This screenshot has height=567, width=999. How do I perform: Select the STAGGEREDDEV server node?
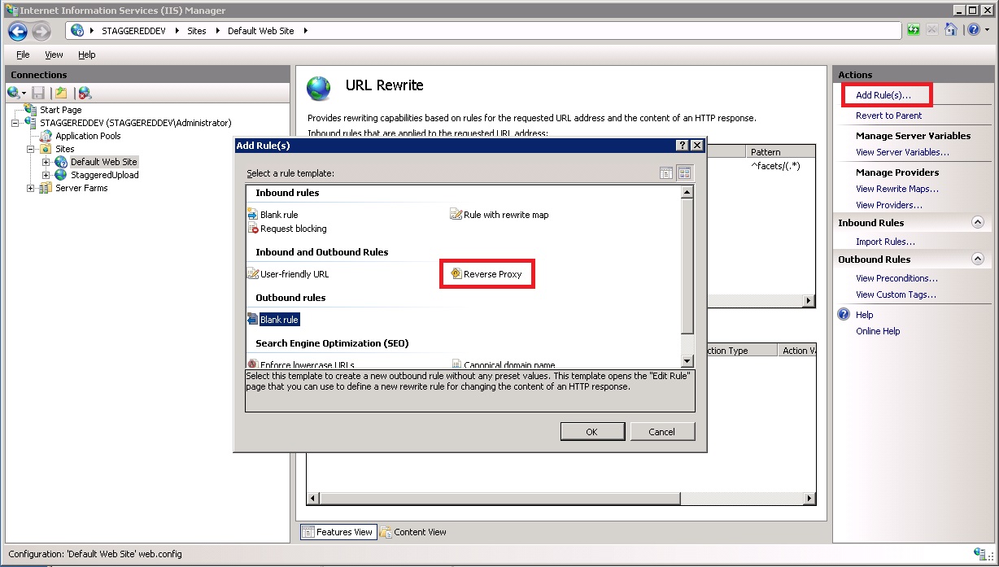pyautogui.click(x=135, y=123)
